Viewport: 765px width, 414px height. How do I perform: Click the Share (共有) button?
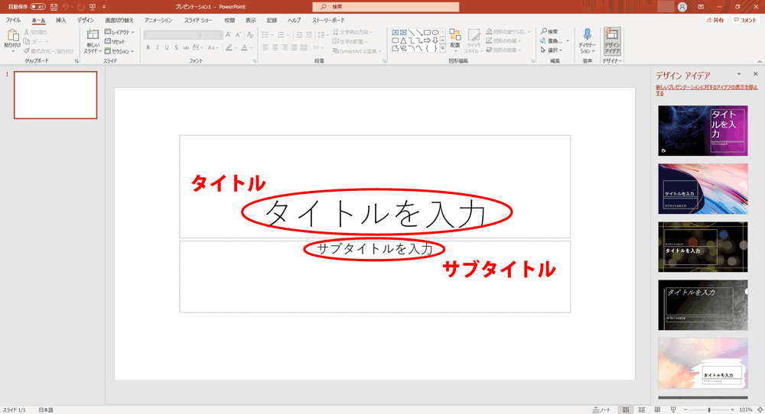715,20
